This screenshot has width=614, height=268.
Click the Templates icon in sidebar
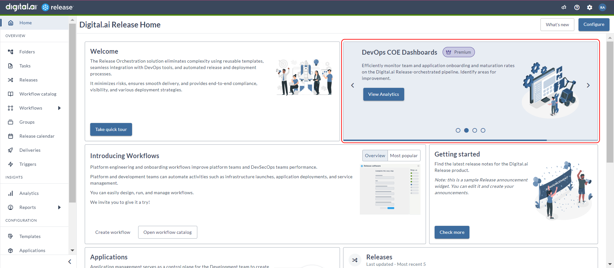point(11,236)
